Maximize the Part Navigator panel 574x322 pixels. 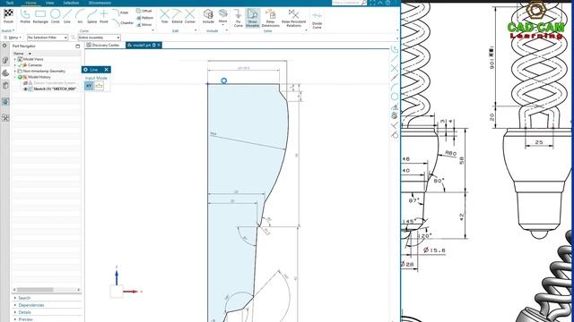pyautogui.click(x=78, y=46)
